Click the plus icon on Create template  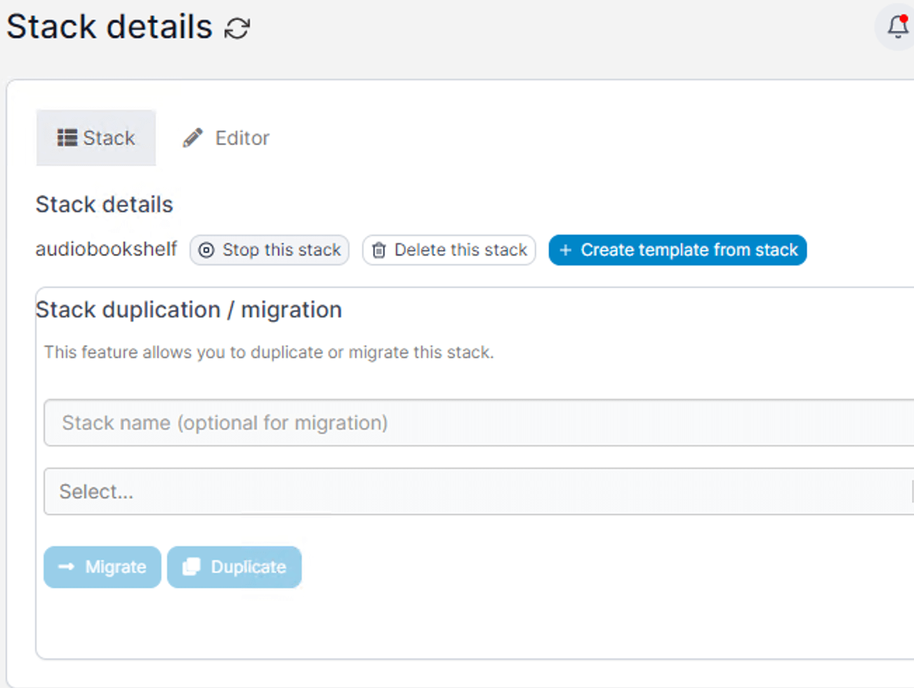pos(565,250)
